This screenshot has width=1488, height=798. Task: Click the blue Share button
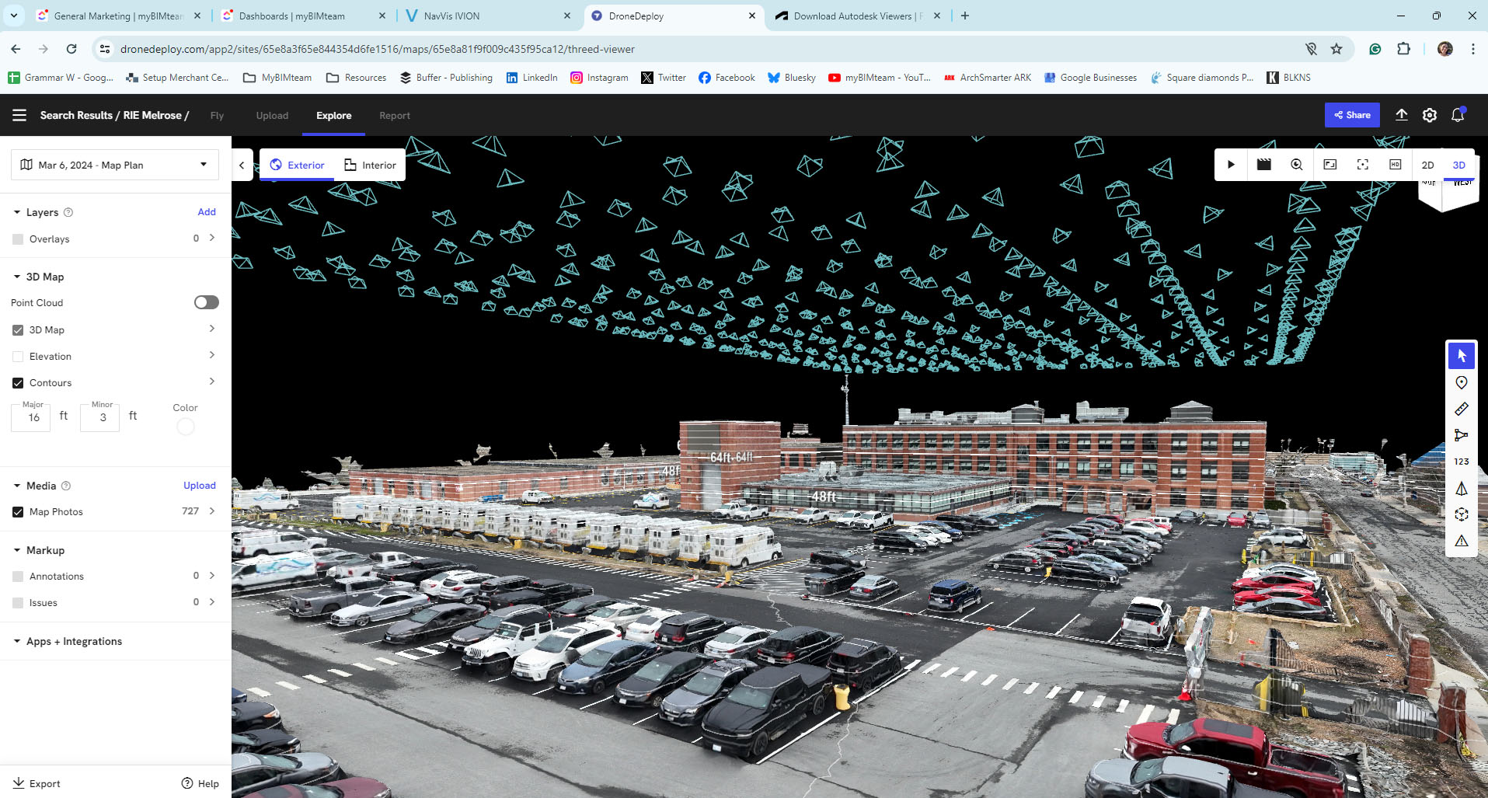click(x=1352, y=115)
